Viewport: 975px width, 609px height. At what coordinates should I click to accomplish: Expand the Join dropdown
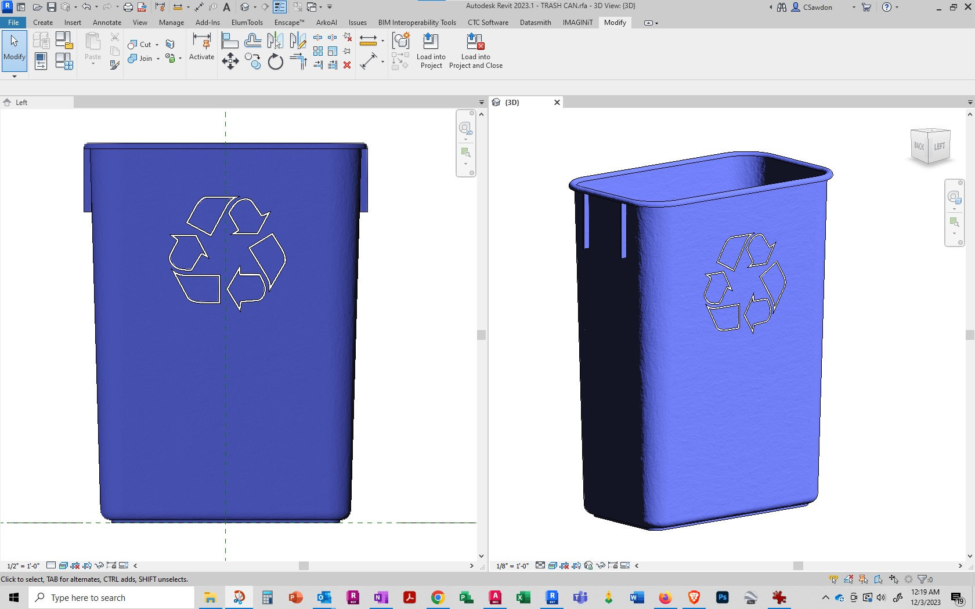pos(157,59)
